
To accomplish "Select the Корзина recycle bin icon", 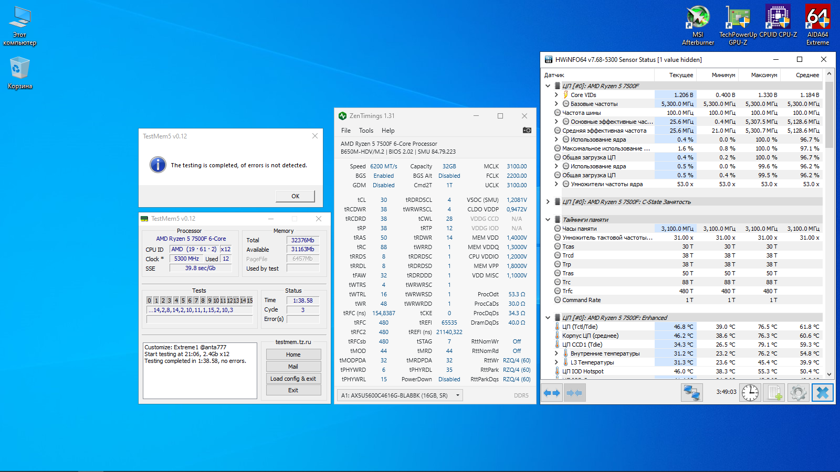I will pos(20,73).
